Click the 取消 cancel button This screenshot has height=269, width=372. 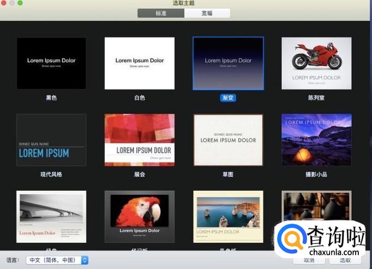click(x=309, y=260)
